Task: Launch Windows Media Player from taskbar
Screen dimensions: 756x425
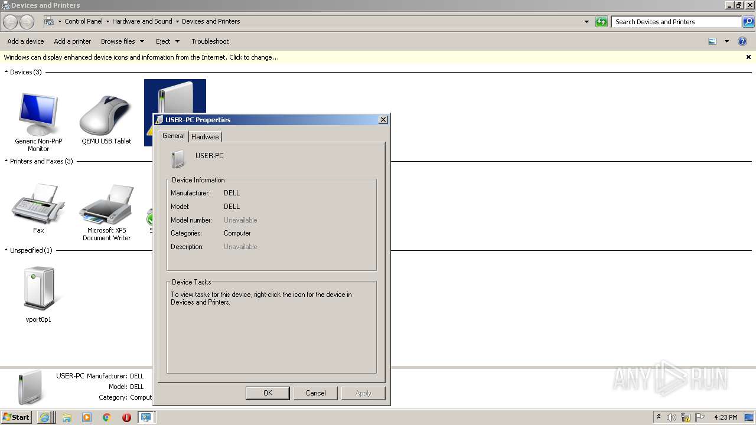Action: (87, 417)
